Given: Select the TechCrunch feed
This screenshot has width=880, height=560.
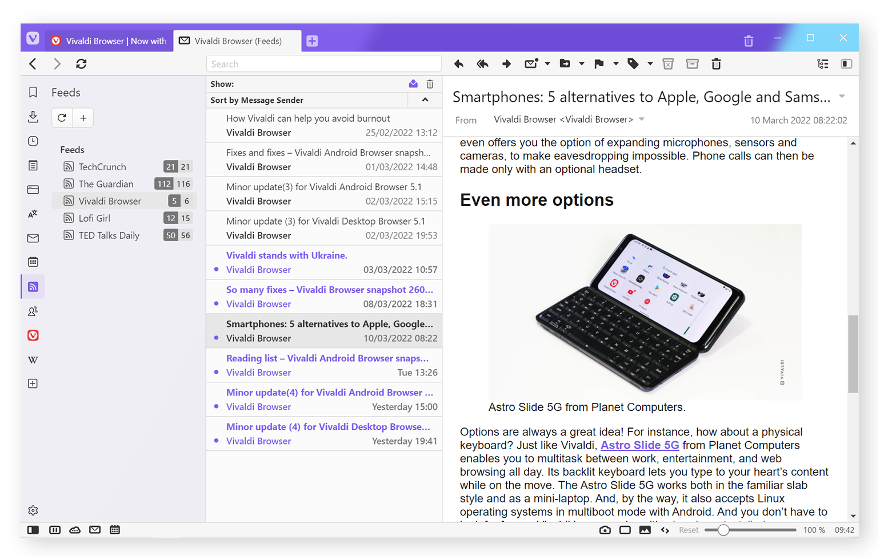Looking at the screenshot, I should pyautogui.click(x=102, y=167).
